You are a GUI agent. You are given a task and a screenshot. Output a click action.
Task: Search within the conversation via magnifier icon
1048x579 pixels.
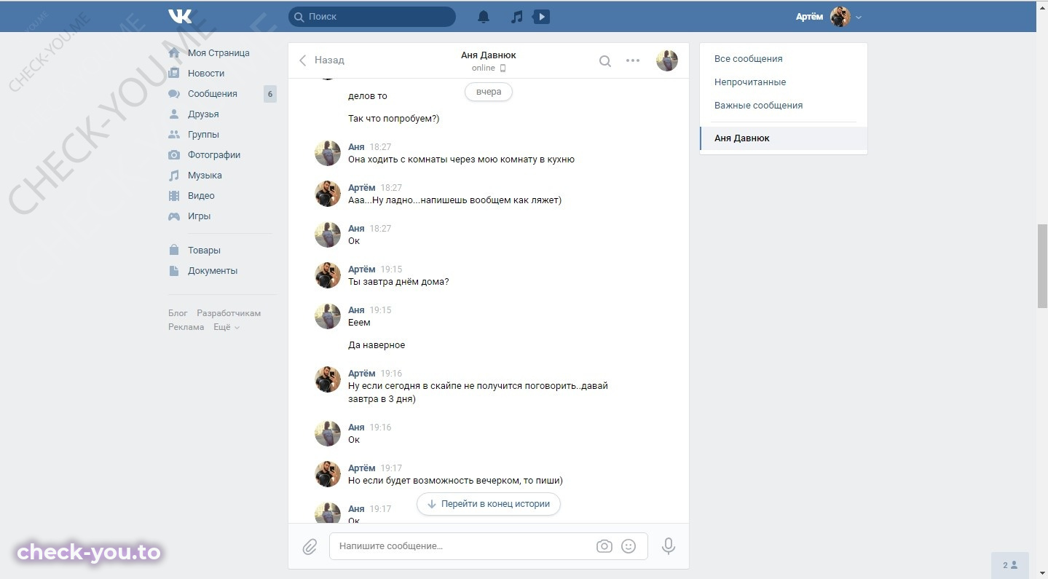[x=605, y=61]
